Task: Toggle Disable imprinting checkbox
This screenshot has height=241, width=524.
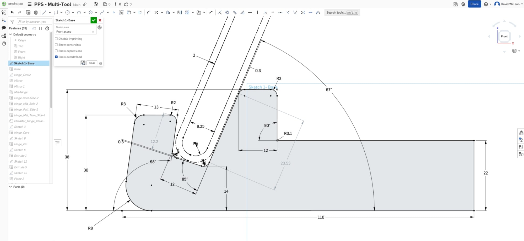Action: 56,39
